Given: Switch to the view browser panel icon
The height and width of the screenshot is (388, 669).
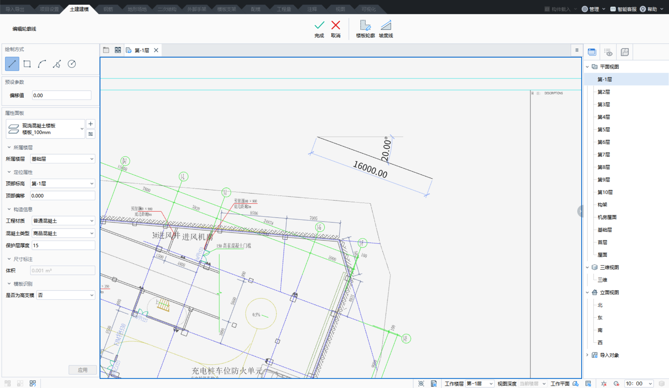Looking at the screenshot, I should (x=592, y=52).
